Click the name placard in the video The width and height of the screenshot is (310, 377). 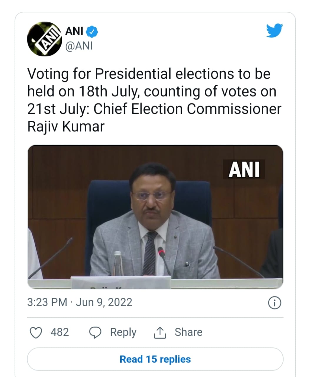click(121, 283)
